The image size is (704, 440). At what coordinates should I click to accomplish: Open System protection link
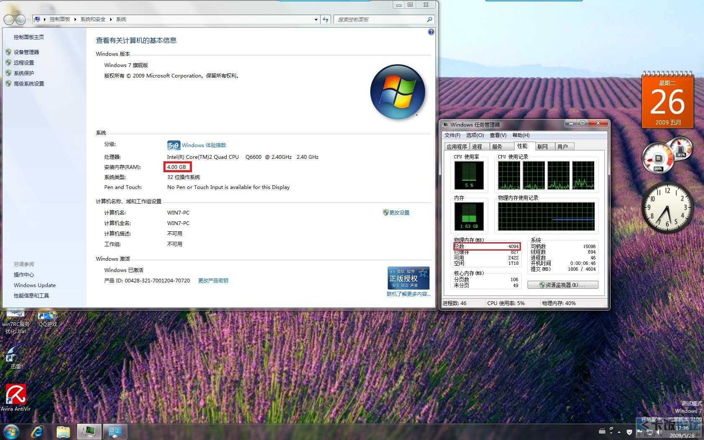tap(23, 73)
